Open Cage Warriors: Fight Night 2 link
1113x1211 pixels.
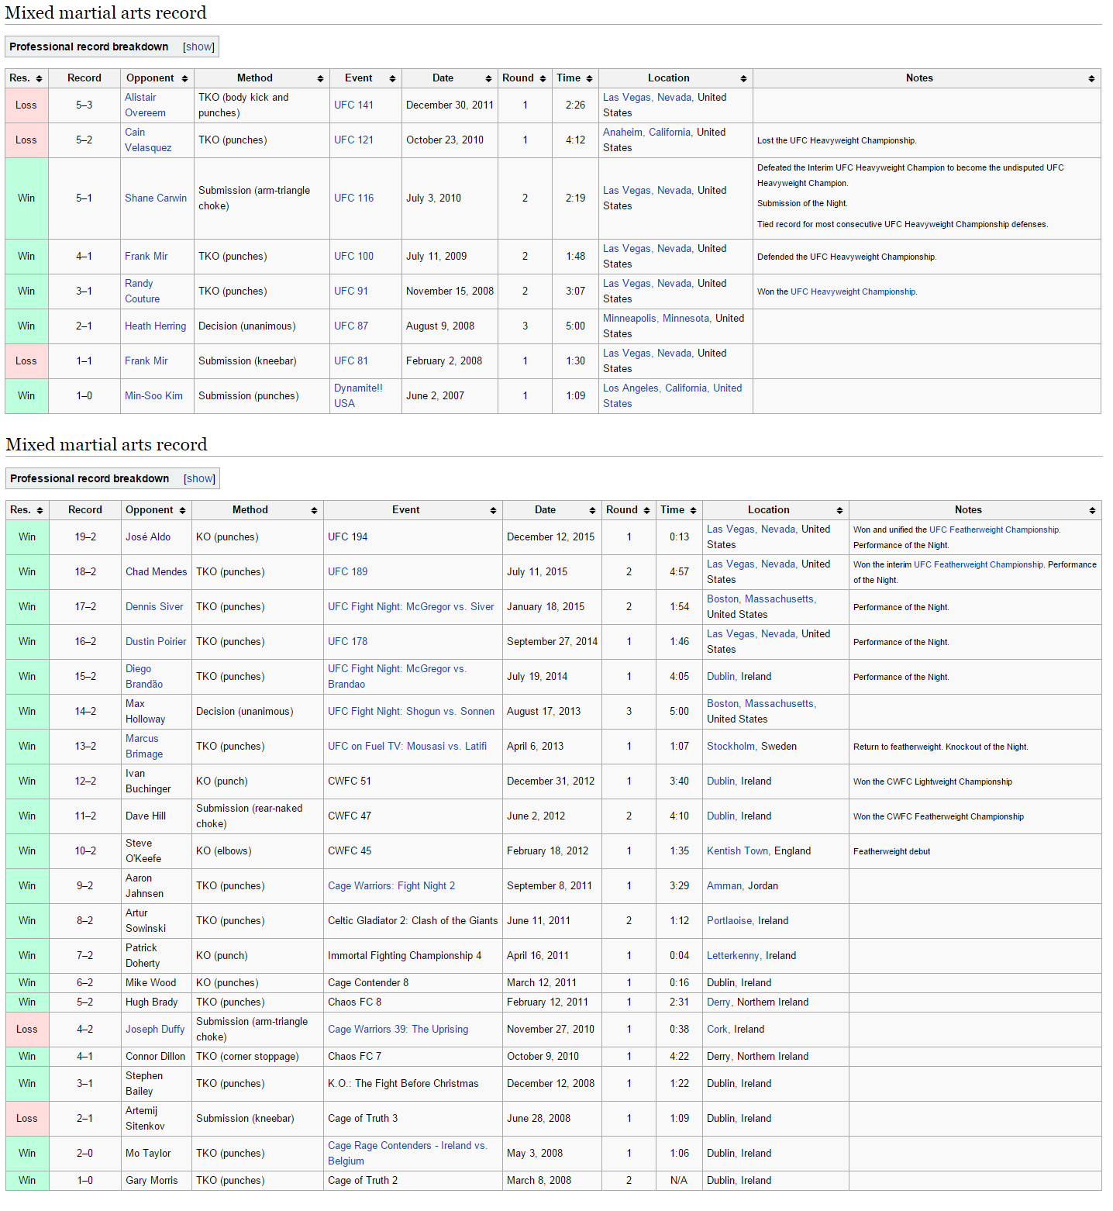click(391, 886)
